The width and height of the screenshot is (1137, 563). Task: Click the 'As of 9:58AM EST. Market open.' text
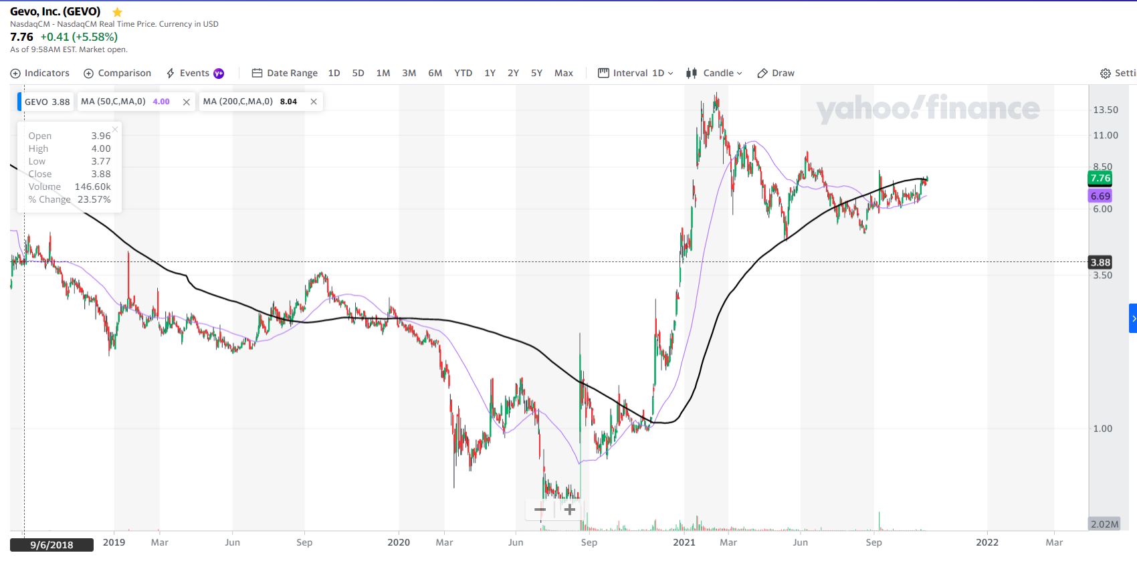[69, 49]
